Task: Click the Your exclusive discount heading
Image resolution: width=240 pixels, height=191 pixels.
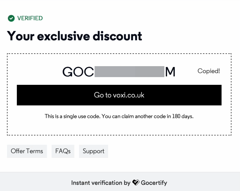Action: click(75, 36)
